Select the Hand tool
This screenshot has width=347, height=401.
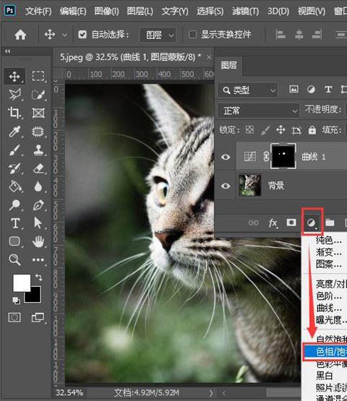coord(38,241)
